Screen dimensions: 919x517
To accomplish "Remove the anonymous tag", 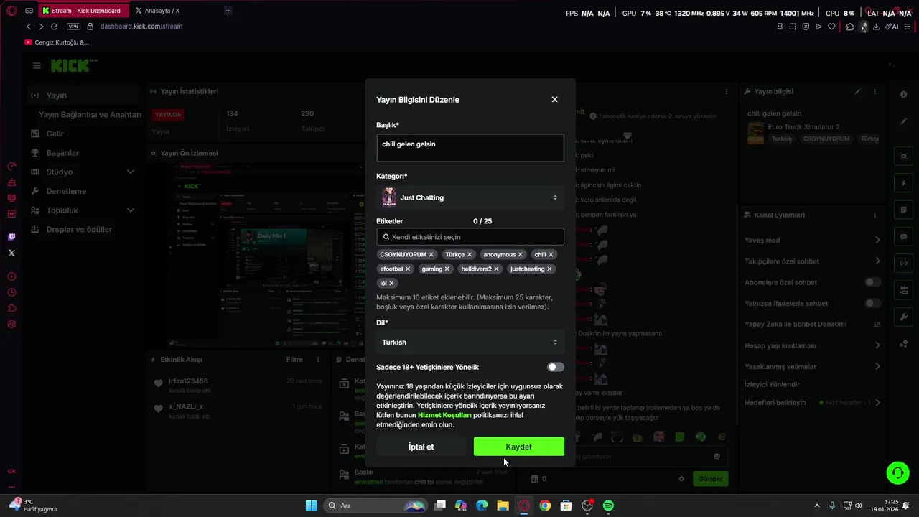I will [521, 254].
